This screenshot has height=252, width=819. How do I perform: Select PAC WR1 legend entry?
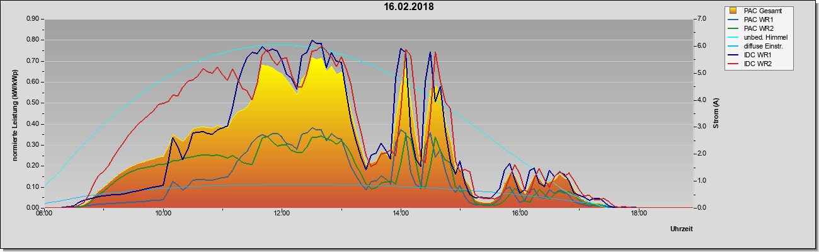[x=759, y=20]
